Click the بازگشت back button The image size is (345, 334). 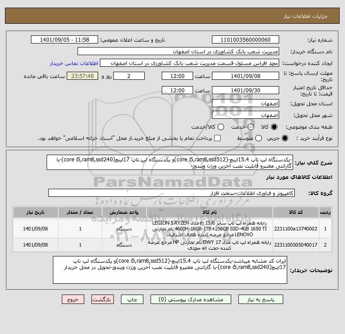103,299
